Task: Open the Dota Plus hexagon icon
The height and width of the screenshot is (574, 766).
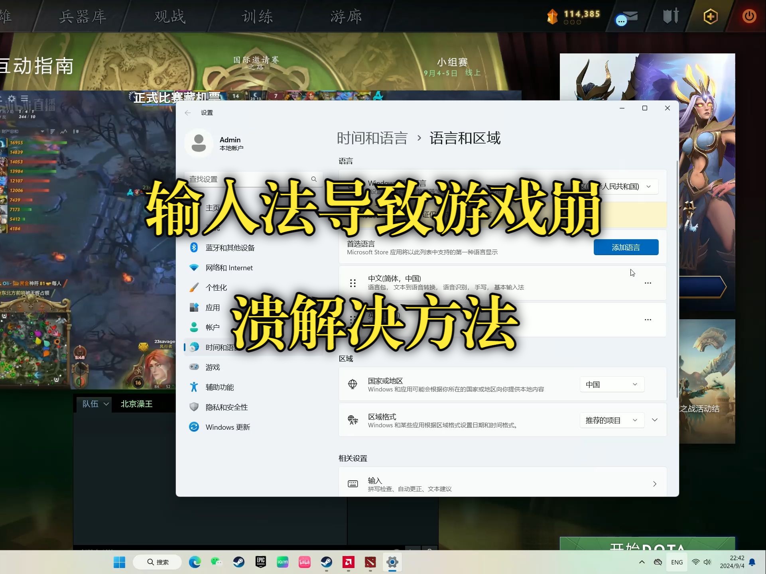Action: pyautogui.click(x=711, y=16)
